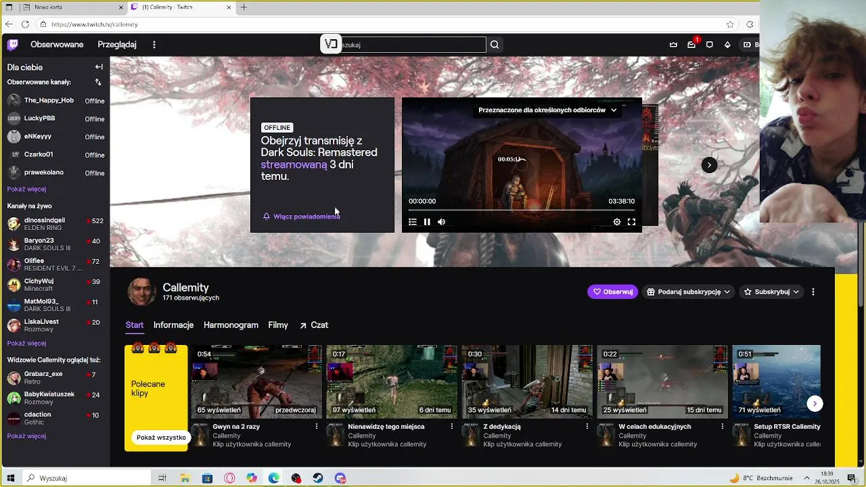
Task: Open File Explorer from taskbar
Action: pos(185,478)
